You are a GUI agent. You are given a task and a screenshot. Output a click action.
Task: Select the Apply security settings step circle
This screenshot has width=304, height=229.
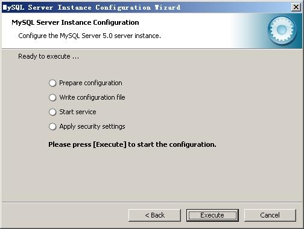tap(52, 126)
